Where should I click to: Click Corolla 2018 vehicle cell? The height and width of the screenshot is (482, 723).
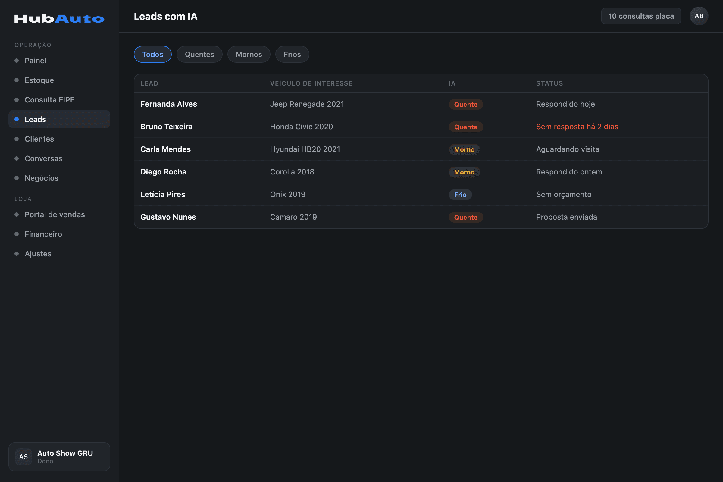[x=292, y=172]
